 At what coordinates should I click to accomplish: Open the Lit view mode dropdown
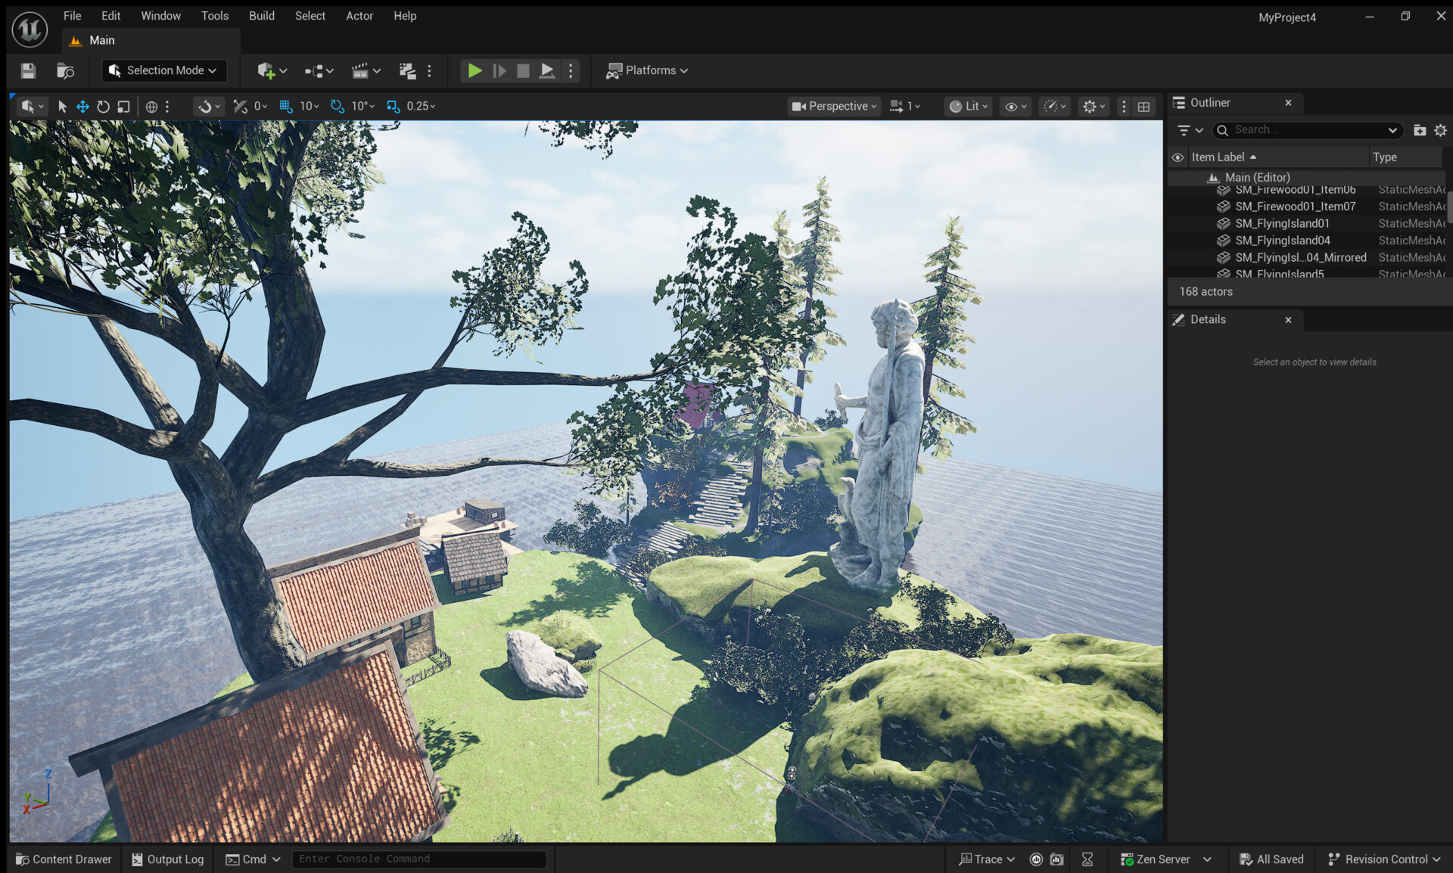[967, 106]
